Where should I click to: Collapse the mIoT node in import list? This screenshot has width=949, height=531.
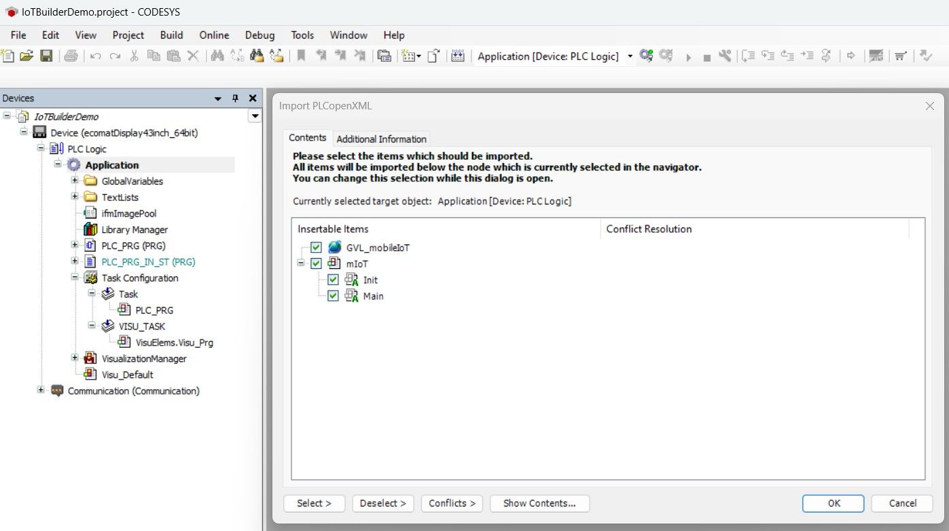point(301,263)
